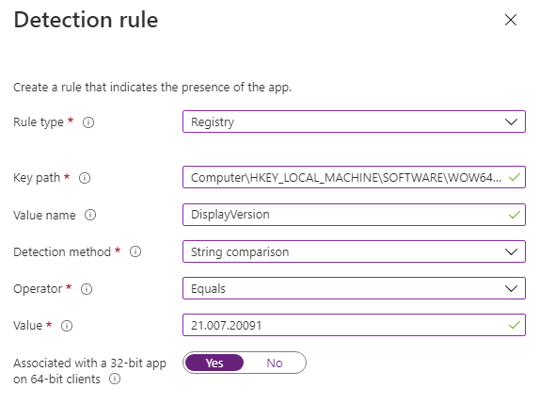The height and width of the screenshot is (404, 539).
Task: Click the Value field containing 21.007.20091
Action: point(354,325)
